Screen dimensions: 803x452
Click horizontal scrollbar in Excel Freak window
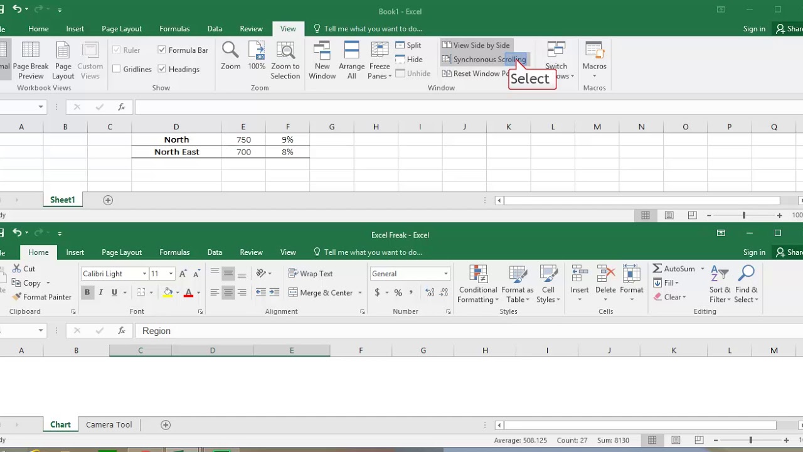click(640, 425)
